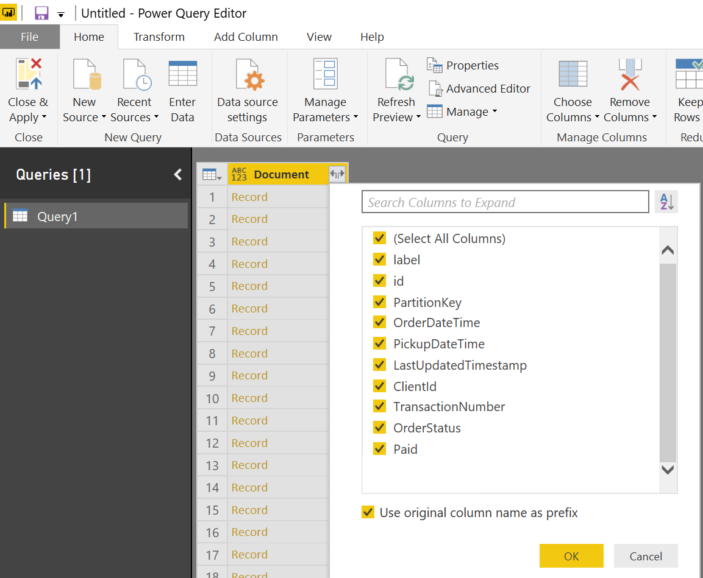Open the File tab
Screen dimensions: 703x578
point(30,37)
